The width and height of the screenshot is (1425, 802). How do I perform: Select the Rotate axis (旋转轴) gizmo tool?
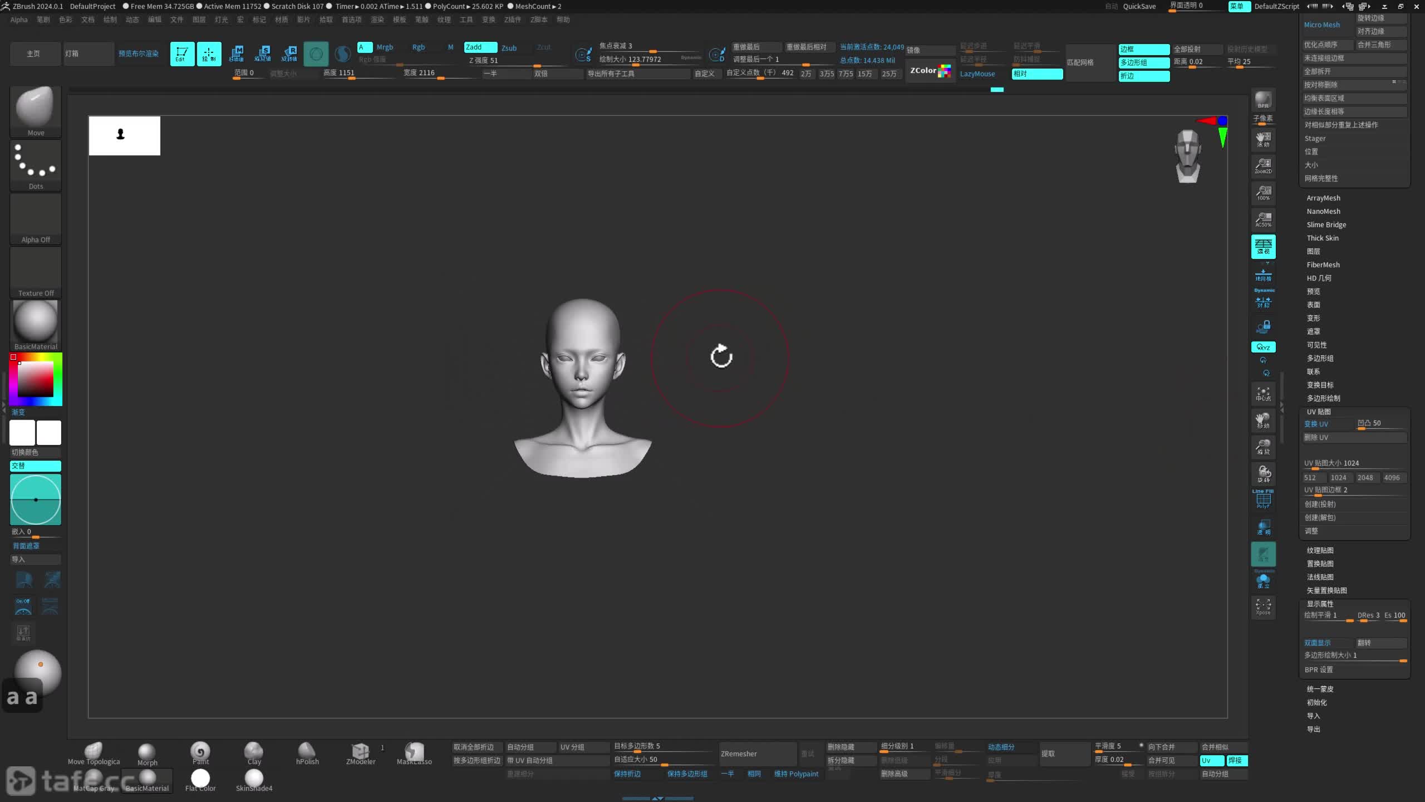point(289,54)
